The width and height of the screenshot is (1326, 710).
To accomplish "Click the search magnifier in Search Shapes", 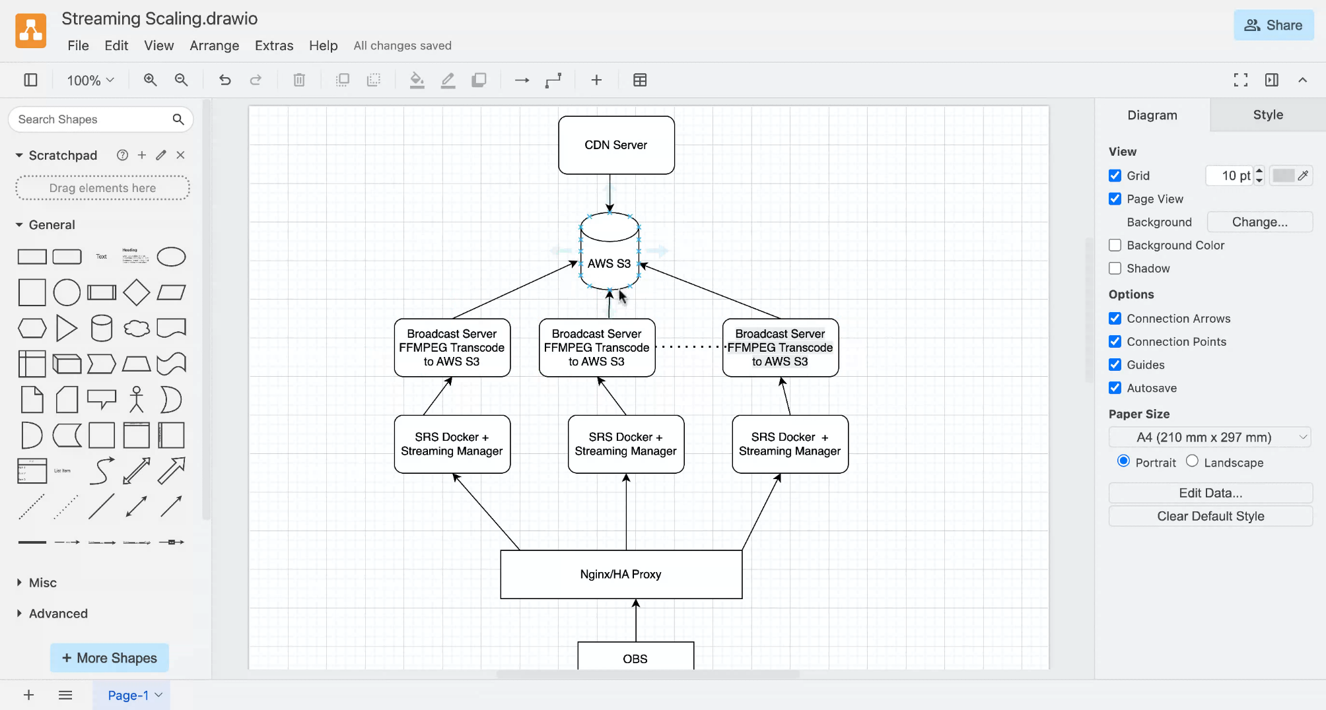I will (x=178, y=119).
